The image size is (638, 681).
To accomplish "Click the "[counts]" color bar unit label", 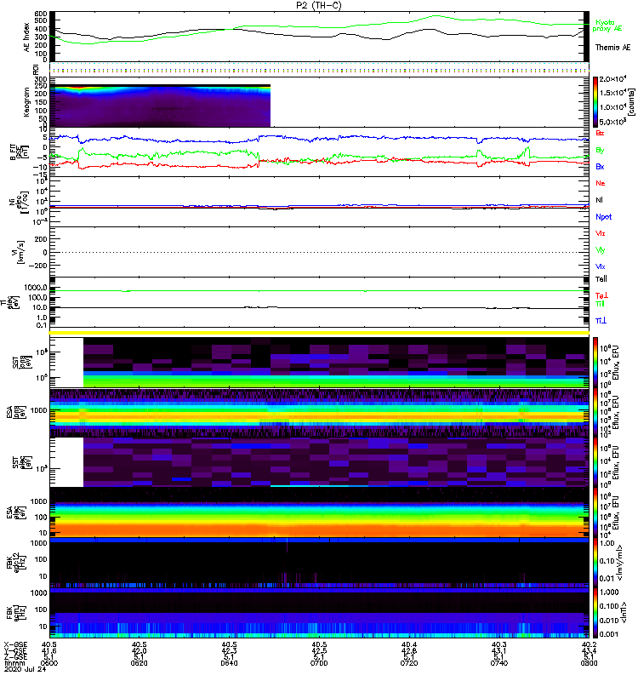I will coord(631,102).
